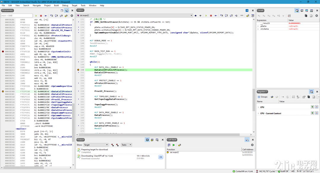Open the File menu

4,6
